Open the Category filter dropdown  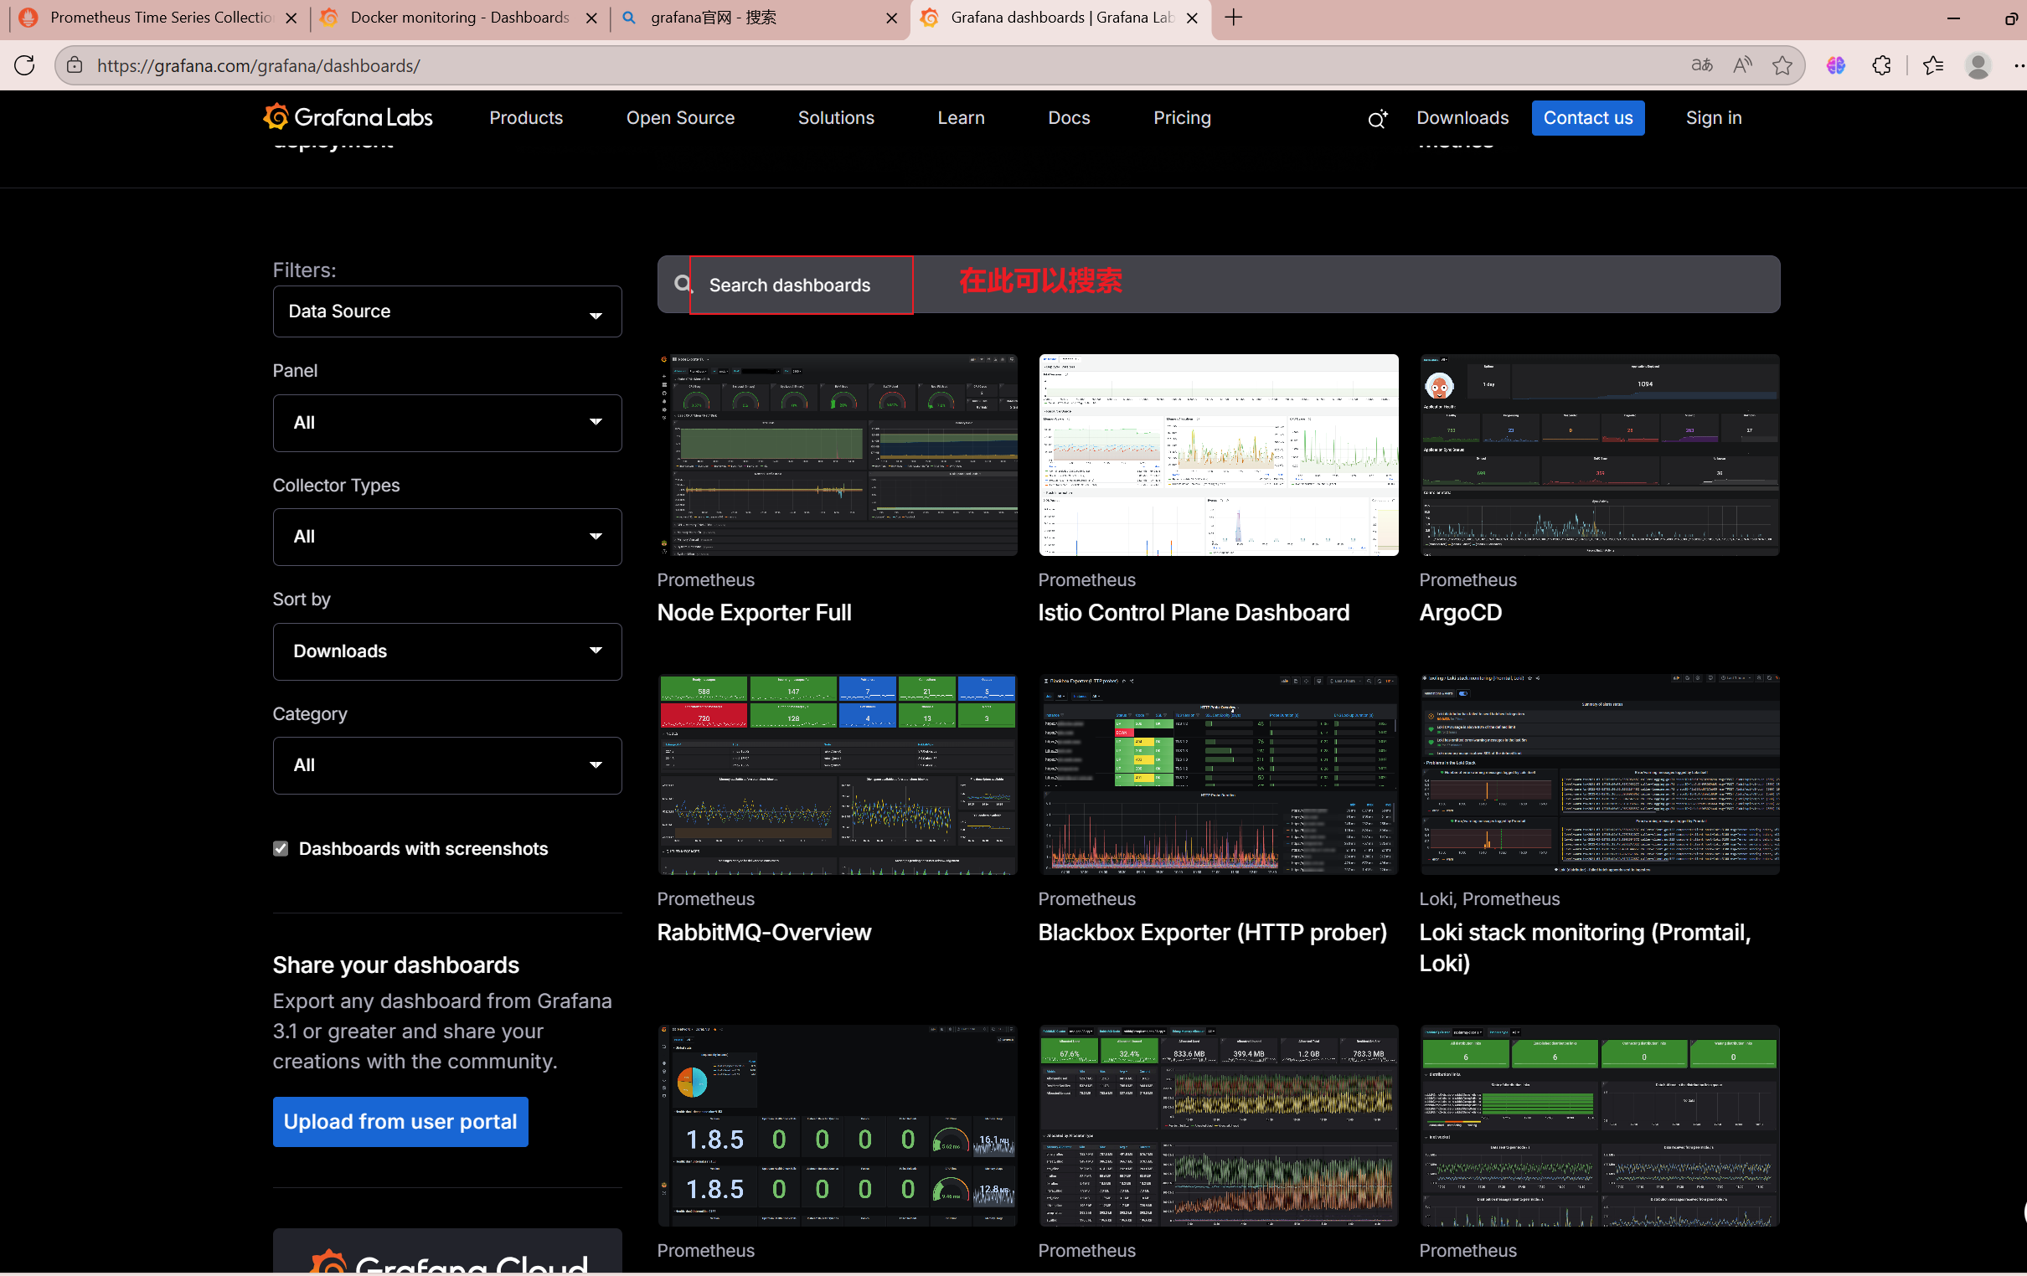click(447, 765)
